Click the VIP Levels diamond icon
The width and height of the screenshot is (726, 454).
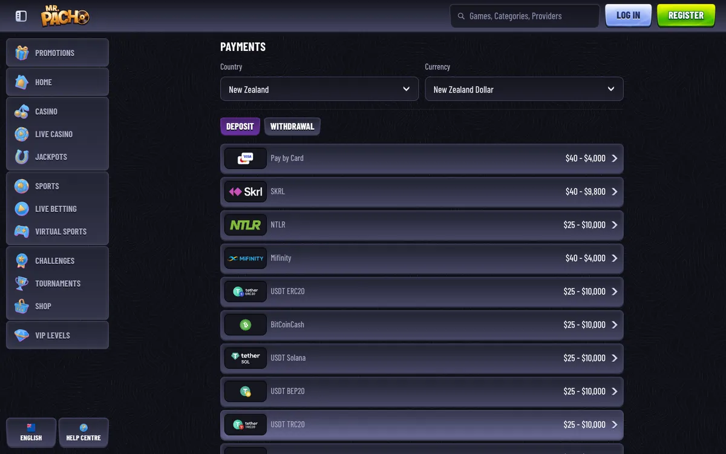22,335
